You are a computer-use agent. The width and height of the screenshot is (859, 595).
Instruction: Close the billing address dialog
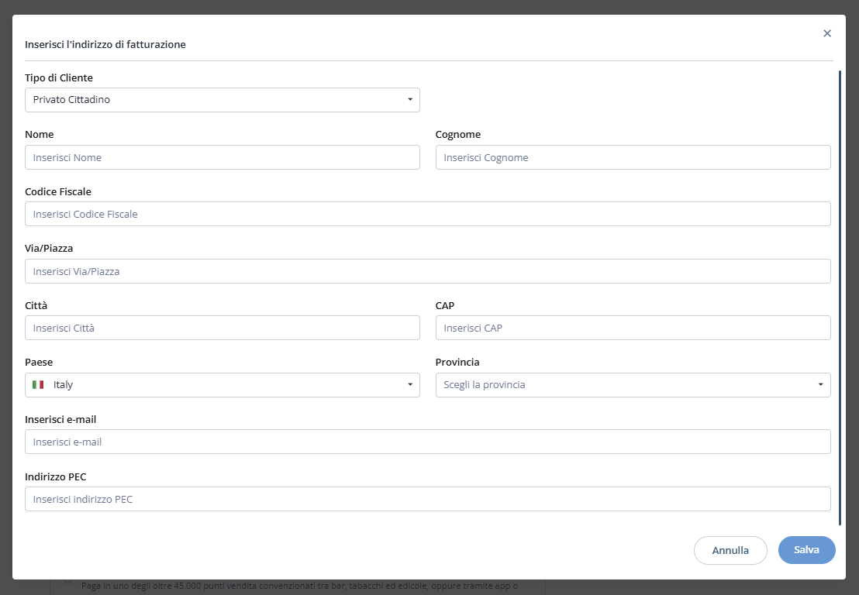[x=827, y=33]
